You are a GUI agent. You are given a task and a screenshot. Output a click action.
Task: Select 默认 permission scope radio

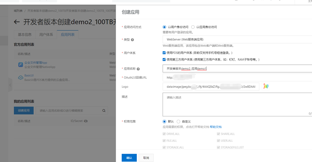coord(164,121)
